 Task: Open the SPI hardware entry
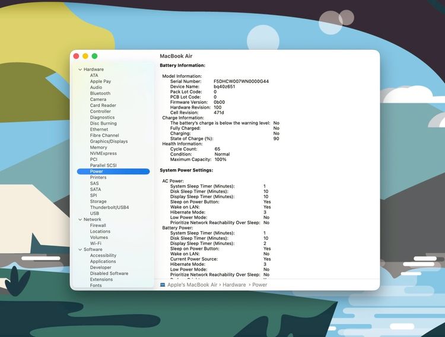coord(94,196)
